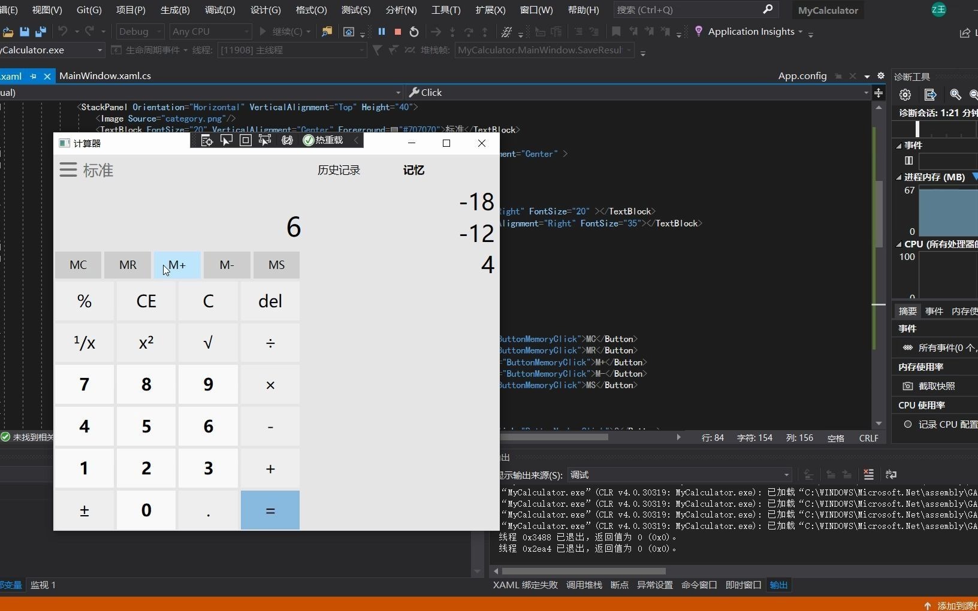This screenshot has height=611, width=978.
Task: Open Click member dropdown in editor
Action: [x=639, y=92]
